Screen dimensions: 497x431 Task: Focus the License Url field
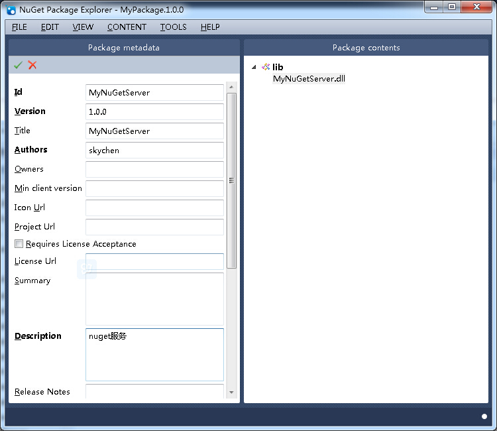(x=154, y=261)
